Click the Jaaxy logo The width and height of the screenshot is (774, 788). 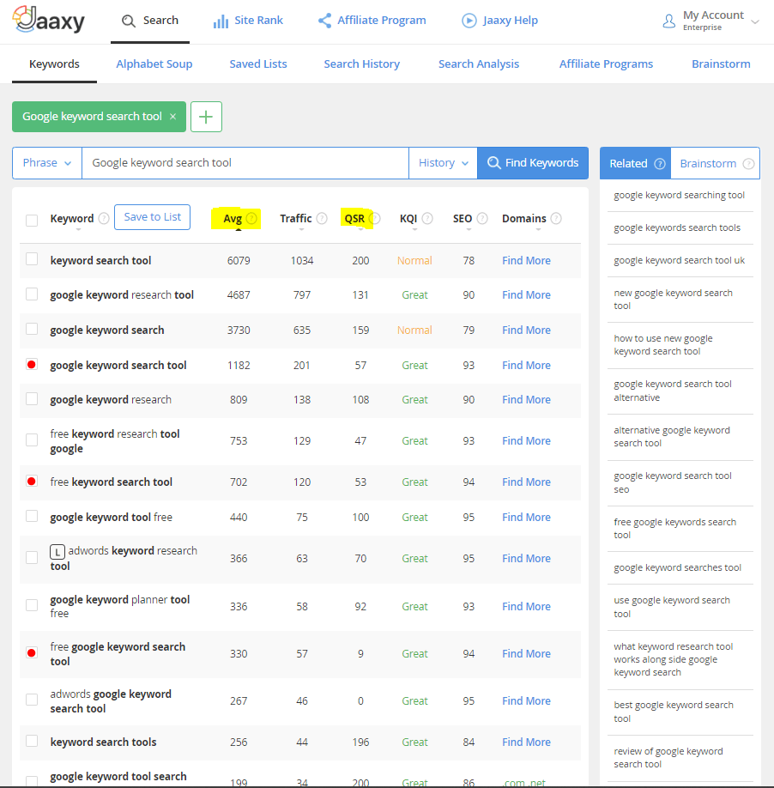tap(49, 20)
